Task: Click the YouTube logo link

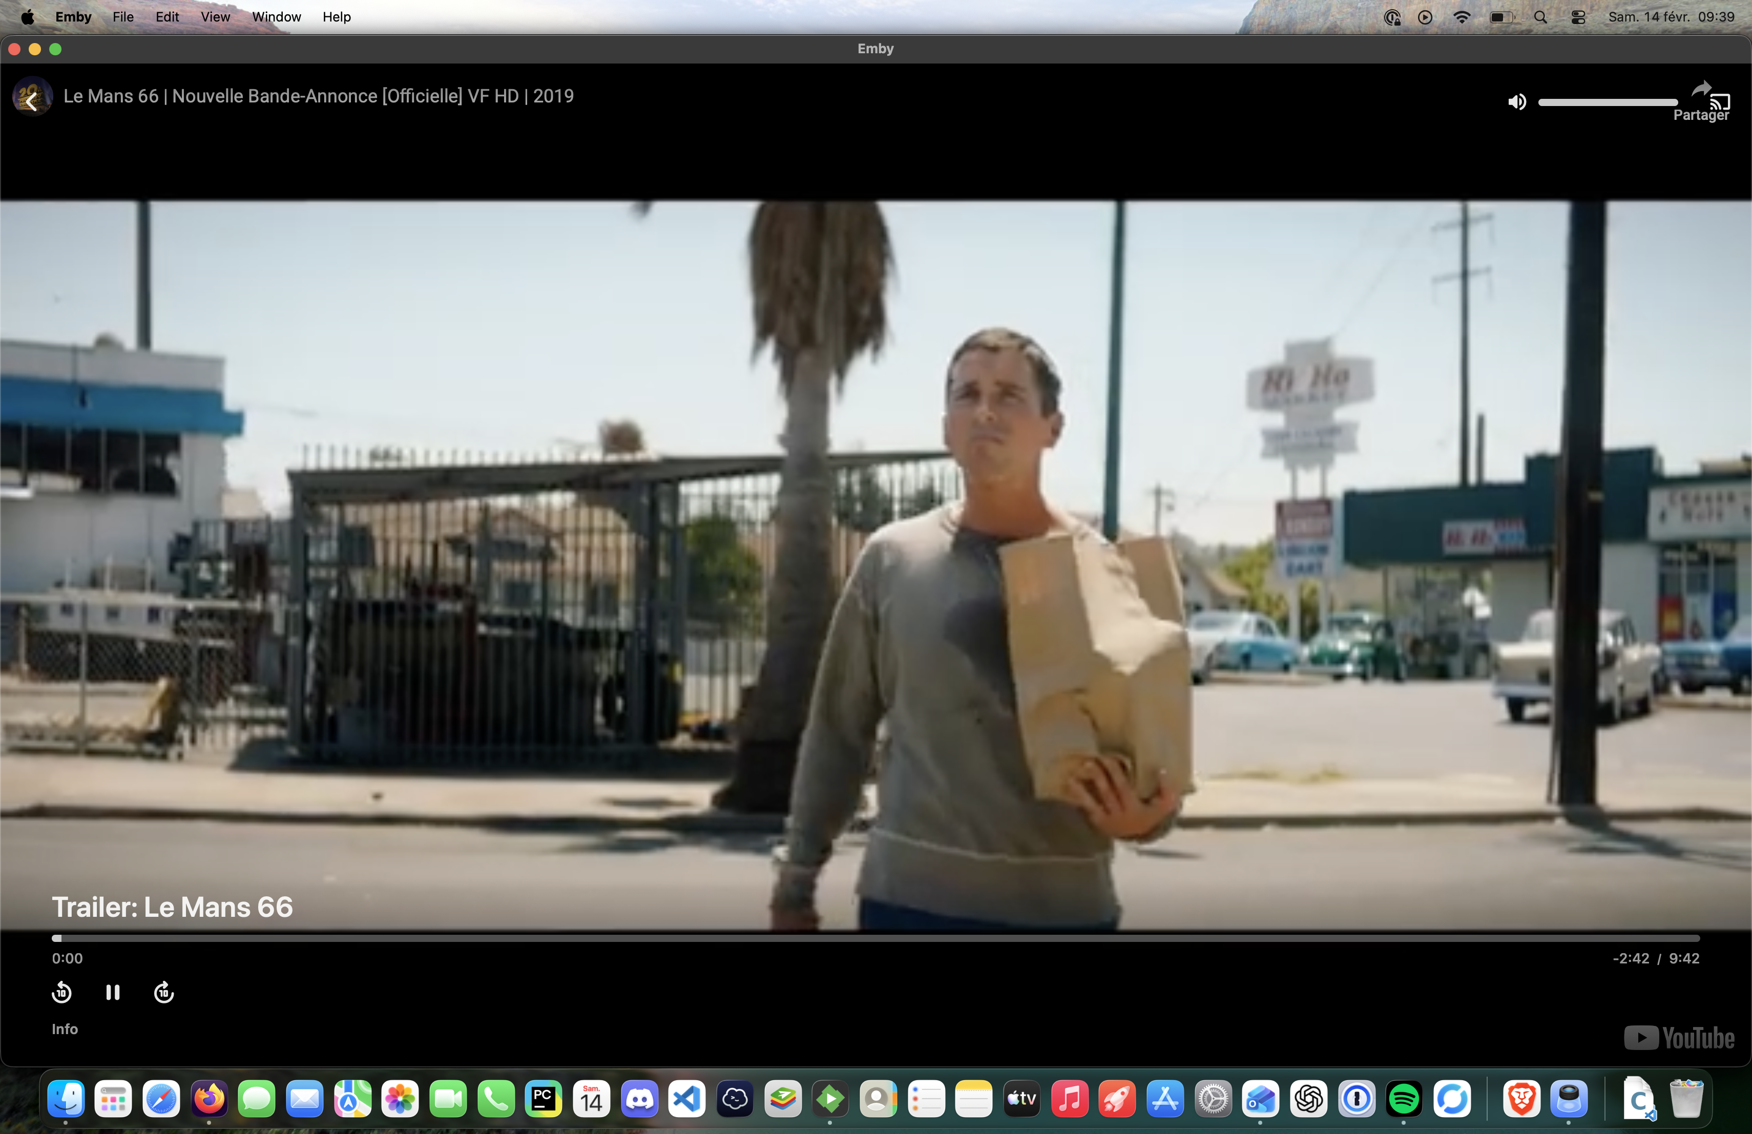Action: tap(1679, 1038)
